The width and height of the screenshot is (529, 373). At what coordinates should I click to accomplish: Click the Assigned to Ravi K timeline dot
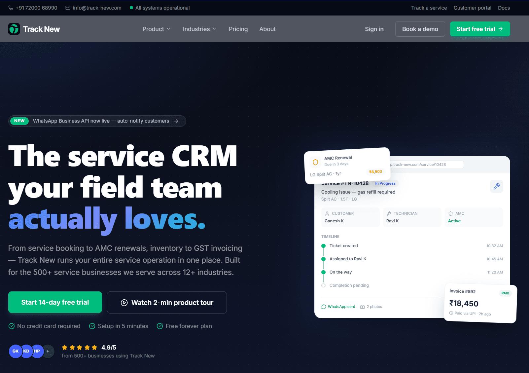(x=324, y=259)
